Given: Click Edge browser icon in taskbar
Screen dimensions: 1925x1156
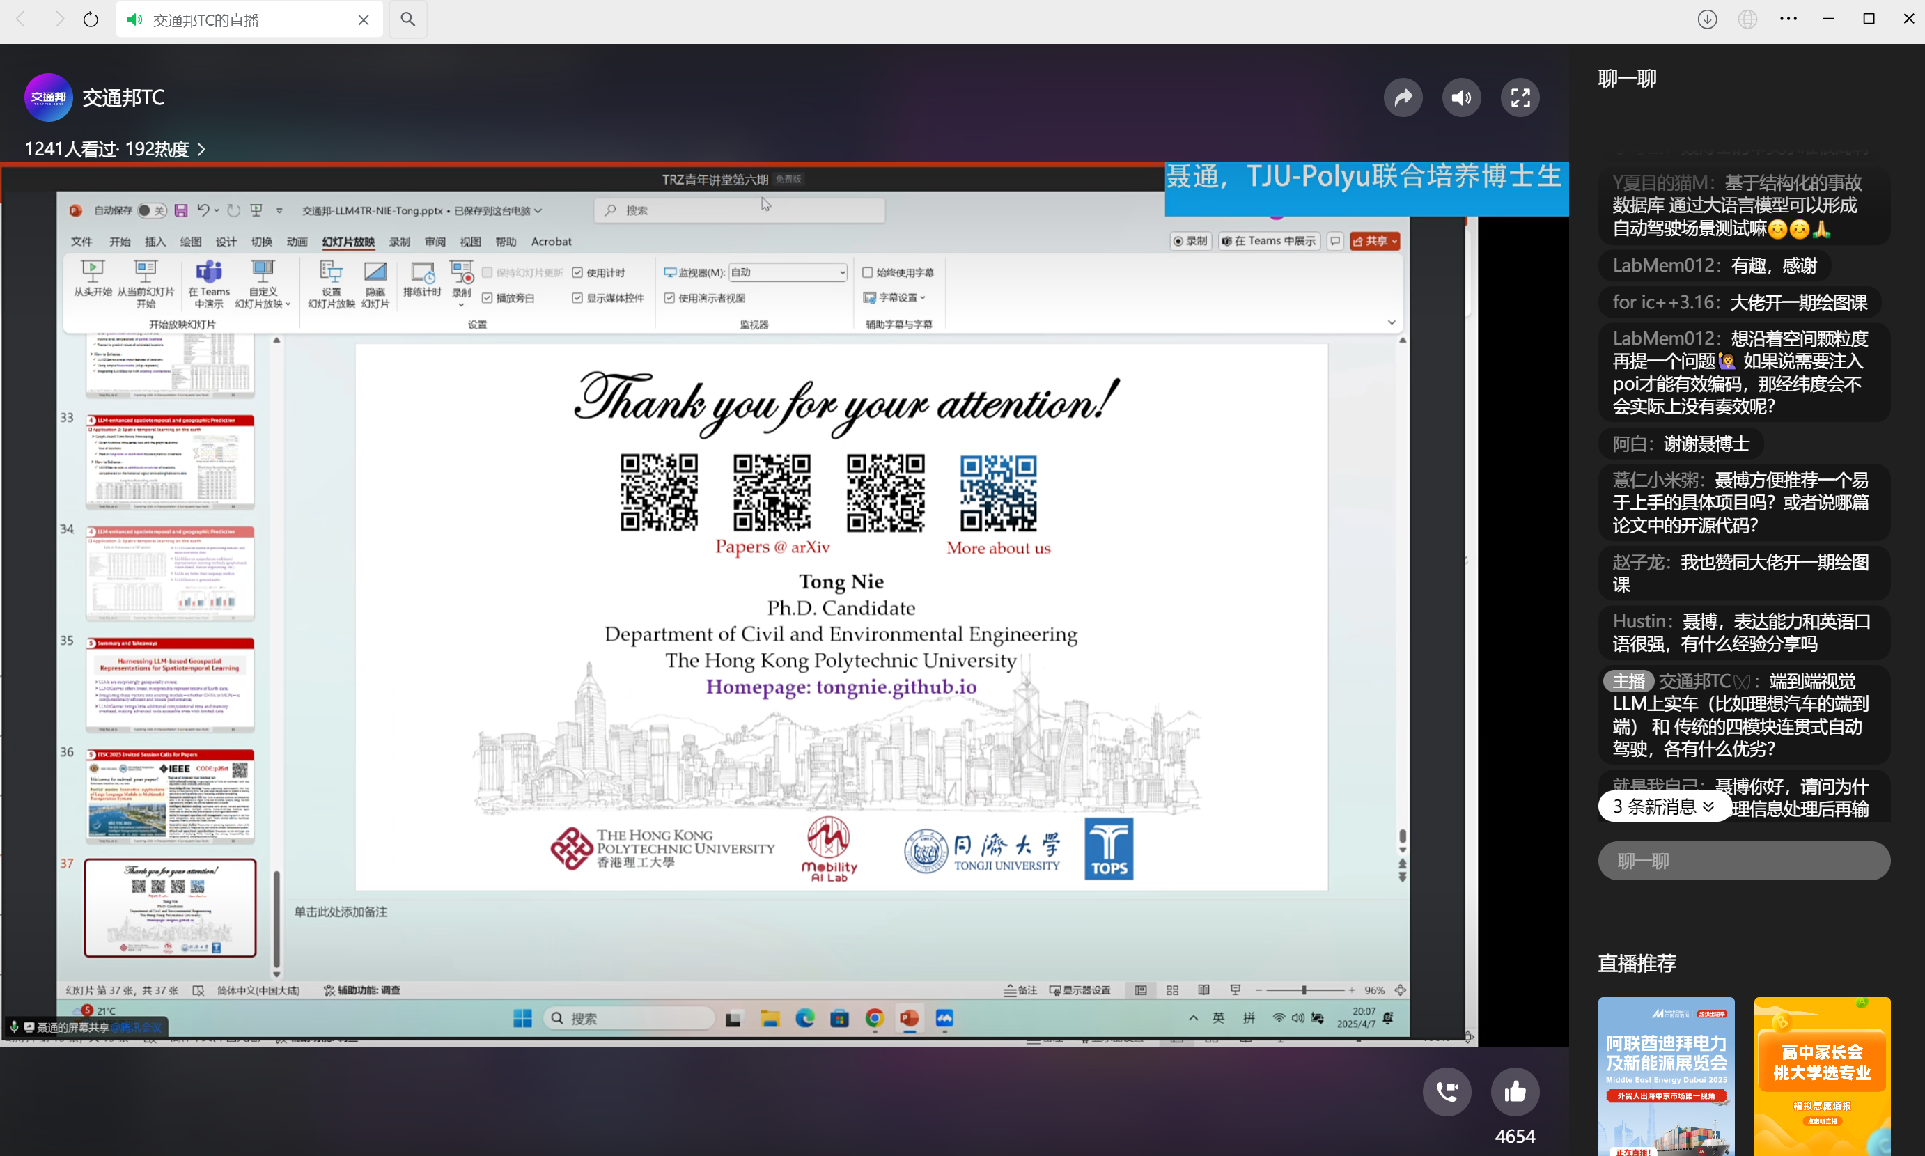Looking at the screenshot, I should tap(804, 1018).
